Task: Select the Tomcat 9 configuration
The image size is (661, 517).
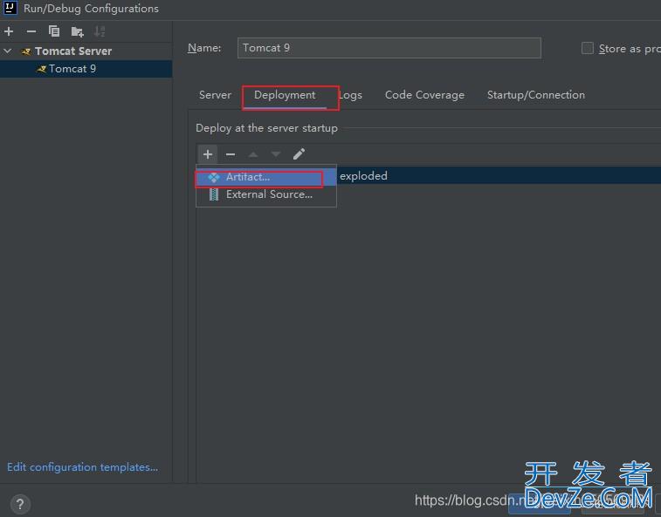Action: (x=86, y=69)
